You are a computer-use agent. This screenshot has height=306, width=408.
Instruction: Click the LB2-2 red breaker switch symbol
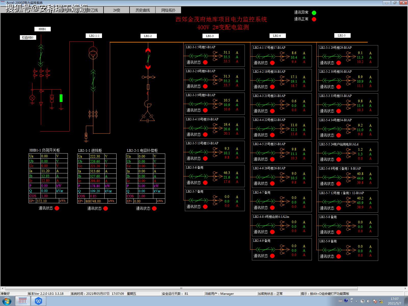(148, 59)
